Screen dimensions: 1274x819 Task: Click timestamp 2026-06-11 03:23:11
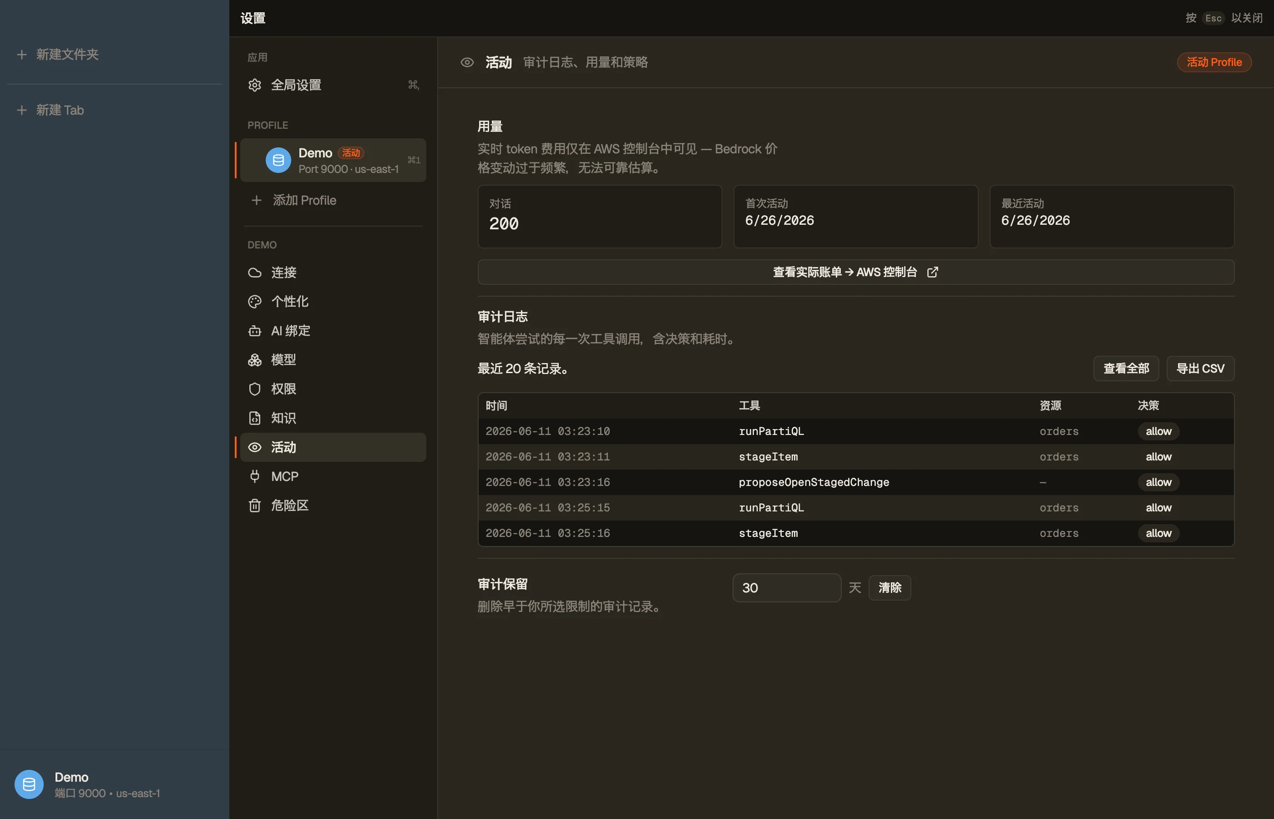[548, 457]
